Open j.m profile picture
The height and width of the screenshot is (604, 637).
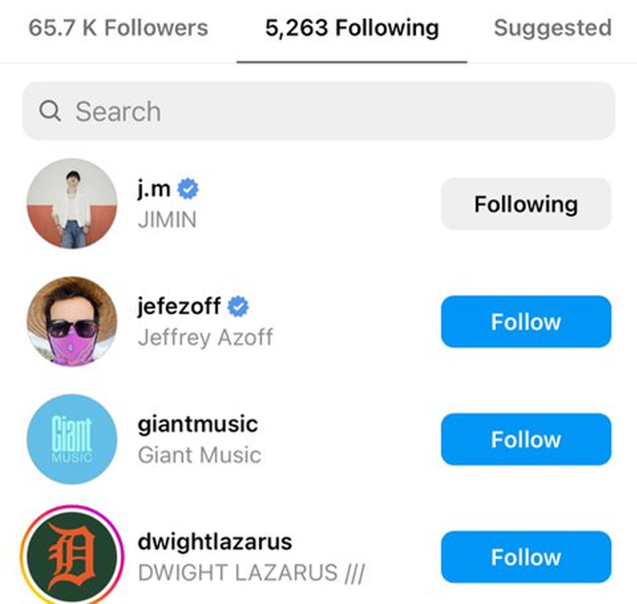[x=72, y=204]
